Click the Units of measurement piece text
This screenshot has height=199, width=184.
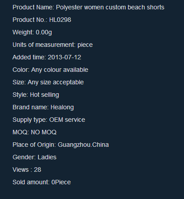tap(52, 45)
